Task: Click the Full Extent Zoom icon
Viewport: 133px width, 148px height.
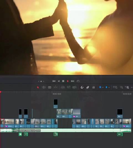Action: pos(115,87)
